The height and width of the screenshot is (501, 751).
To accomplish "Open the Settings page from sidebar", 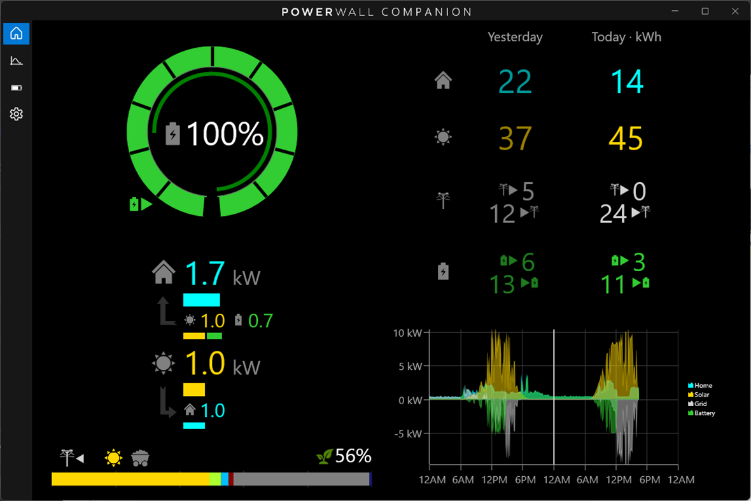I will tap(16, 114).
